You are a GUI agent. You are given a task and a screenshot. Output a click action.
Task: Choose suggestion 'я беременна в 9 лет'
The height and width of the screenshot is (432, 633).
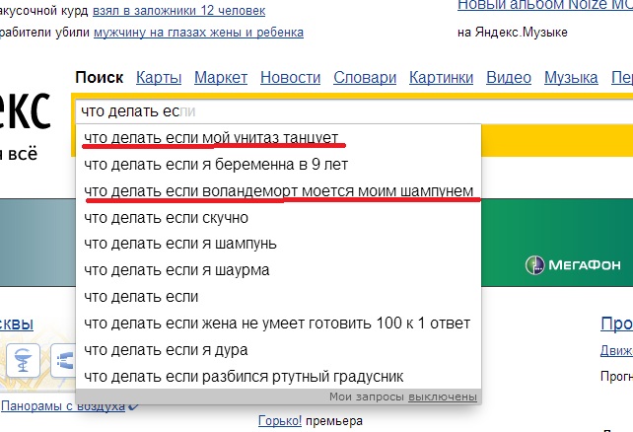tap(279, 165)
